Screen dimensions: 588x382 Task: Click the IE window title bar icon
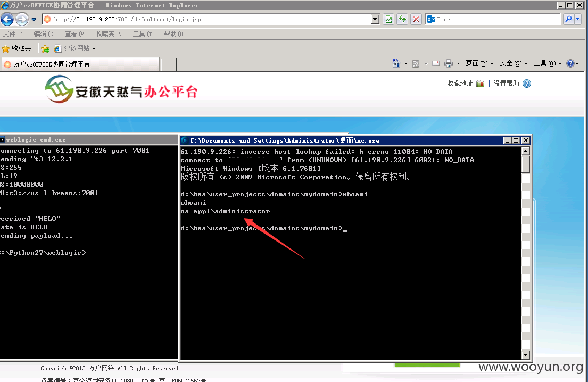pos(4,5)
